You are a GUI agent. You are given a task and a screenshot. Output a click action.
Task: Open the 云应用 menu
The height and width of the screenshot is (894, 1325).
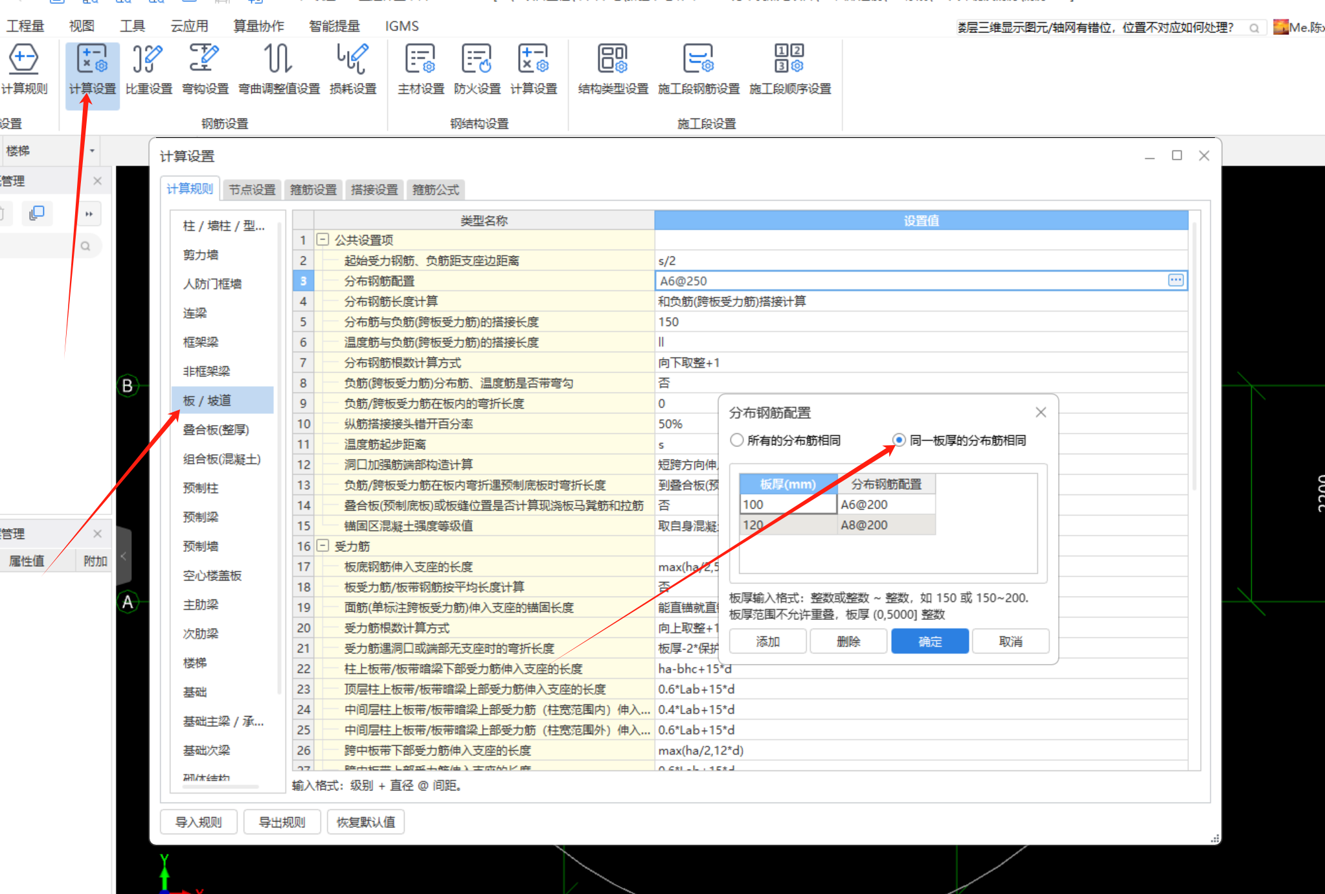pyautogui.click(x=189, y=26)
